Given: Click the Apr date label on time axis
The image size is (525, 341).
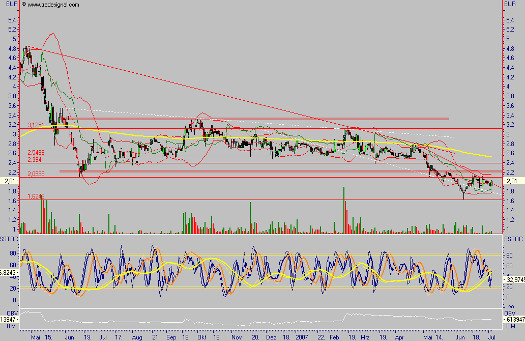Looking at the screenshot, I should pos(399,337).
